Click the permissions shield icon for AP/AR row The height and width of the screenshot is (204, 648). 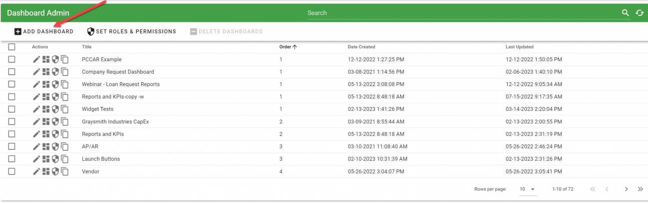(55, 146)
